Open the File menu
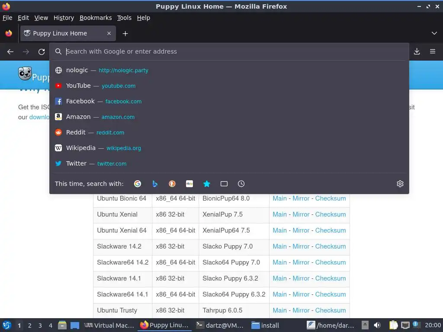Screen dimensions: 443x332 pyautogui.click(x=7, y=18)
